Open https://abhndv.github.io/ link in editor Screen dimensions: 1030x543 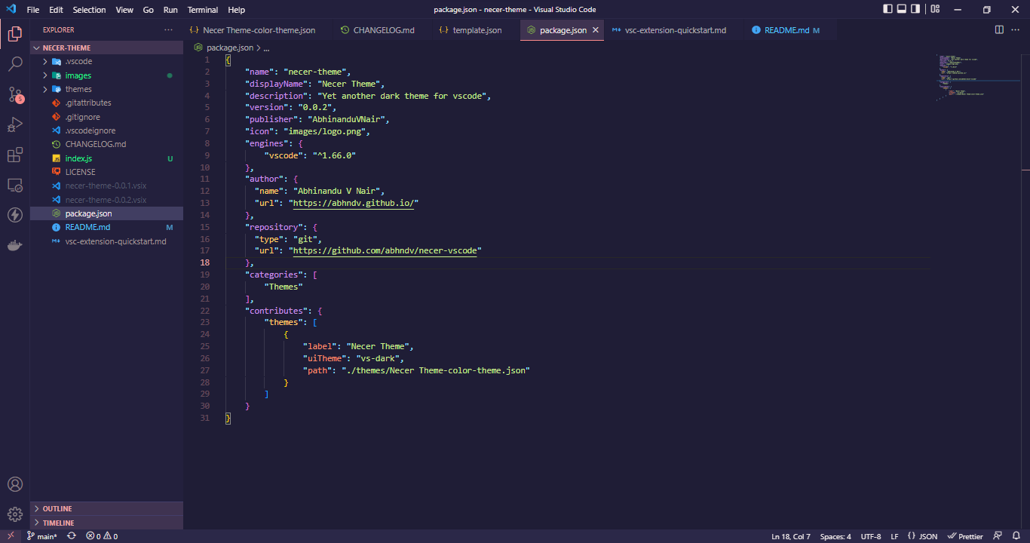coord(355,203)
